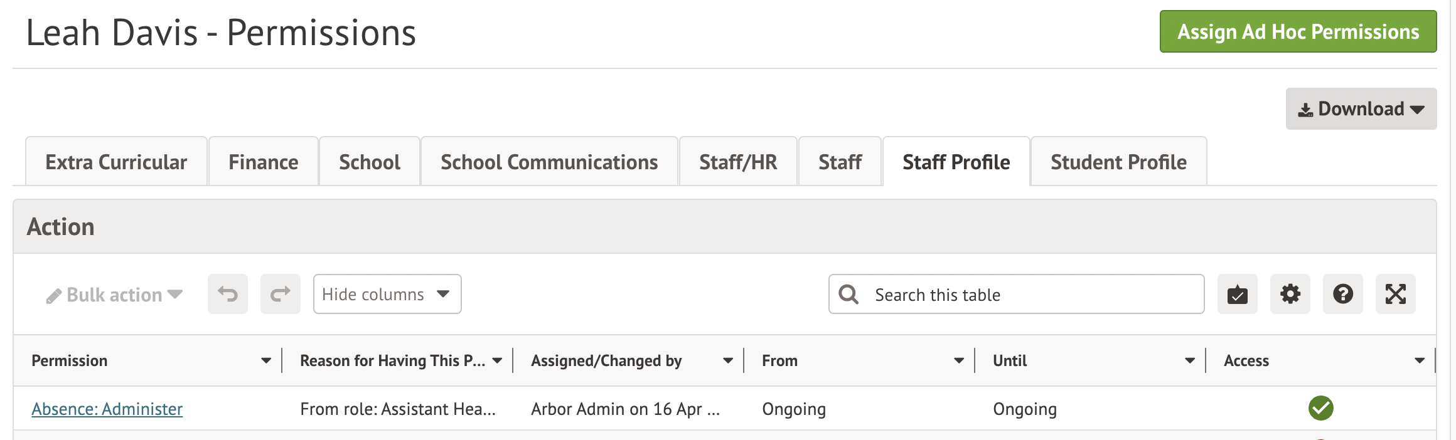Click the redo arrow icon
1456x440 pixels.
tap(281, 294)
